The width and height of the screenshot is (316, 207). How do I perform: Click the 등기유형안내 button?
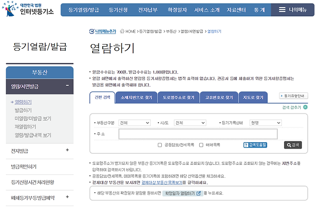(293, 96)
